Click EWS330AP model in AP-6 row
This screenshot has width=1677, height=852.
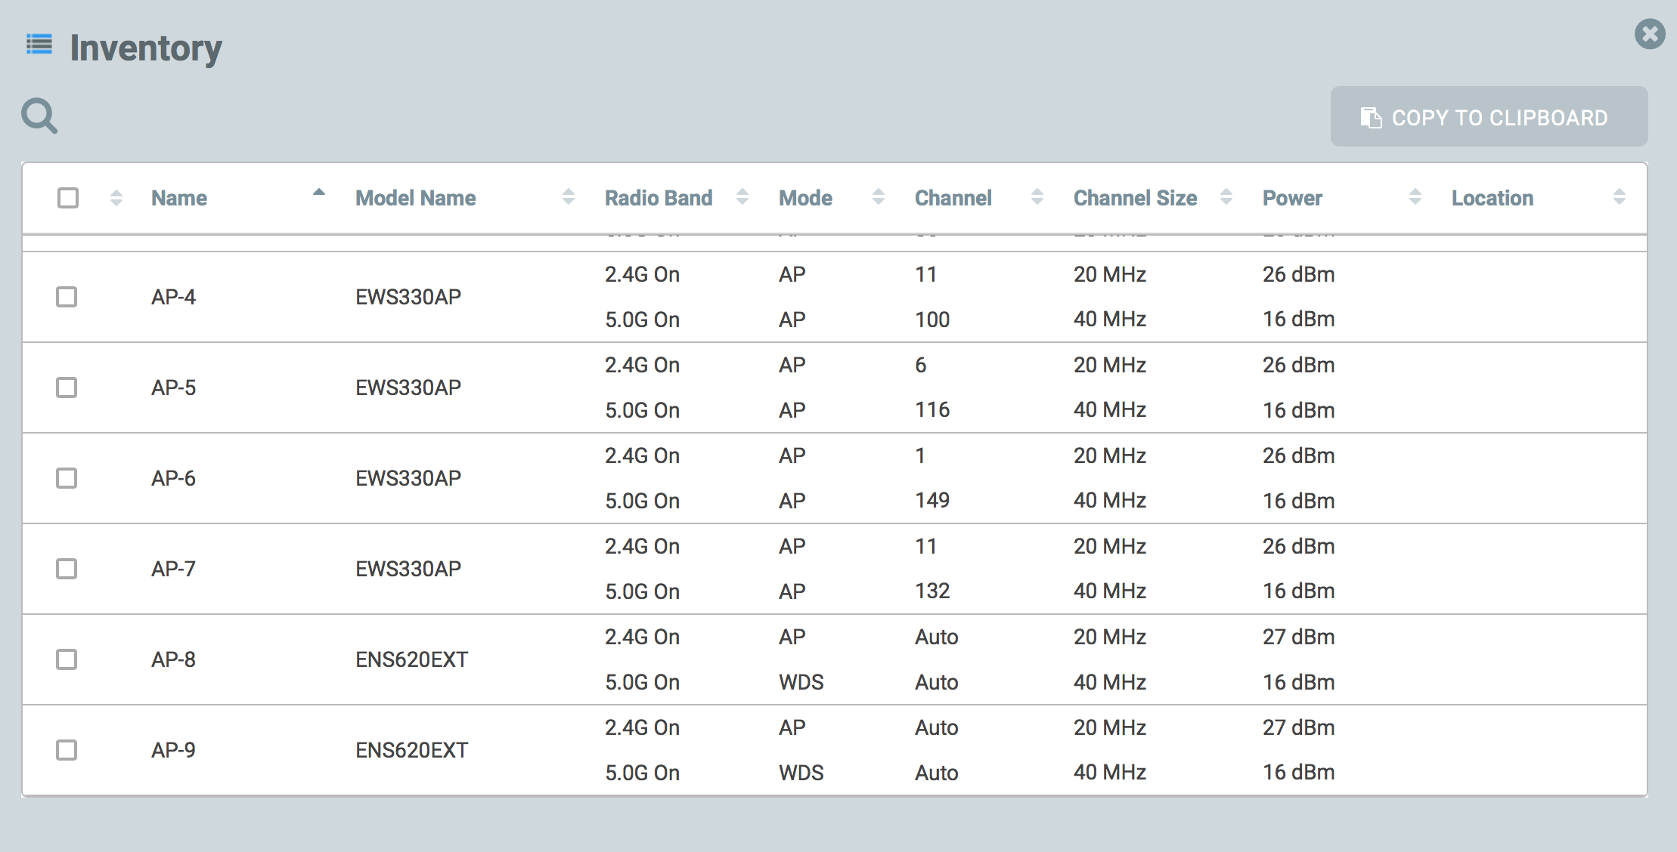tap(408, 478)
